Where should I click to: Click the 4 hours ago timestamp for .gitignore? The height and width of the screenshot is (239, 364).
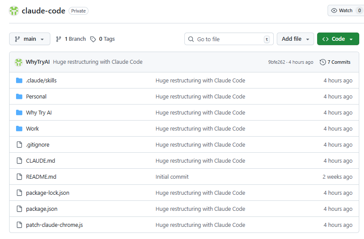338,144
